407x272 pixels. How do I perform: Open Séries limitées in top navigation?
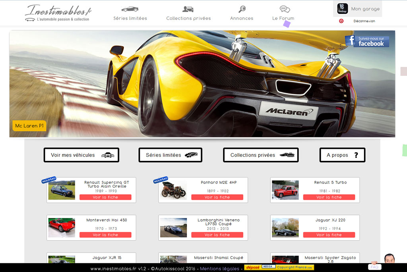130,18
